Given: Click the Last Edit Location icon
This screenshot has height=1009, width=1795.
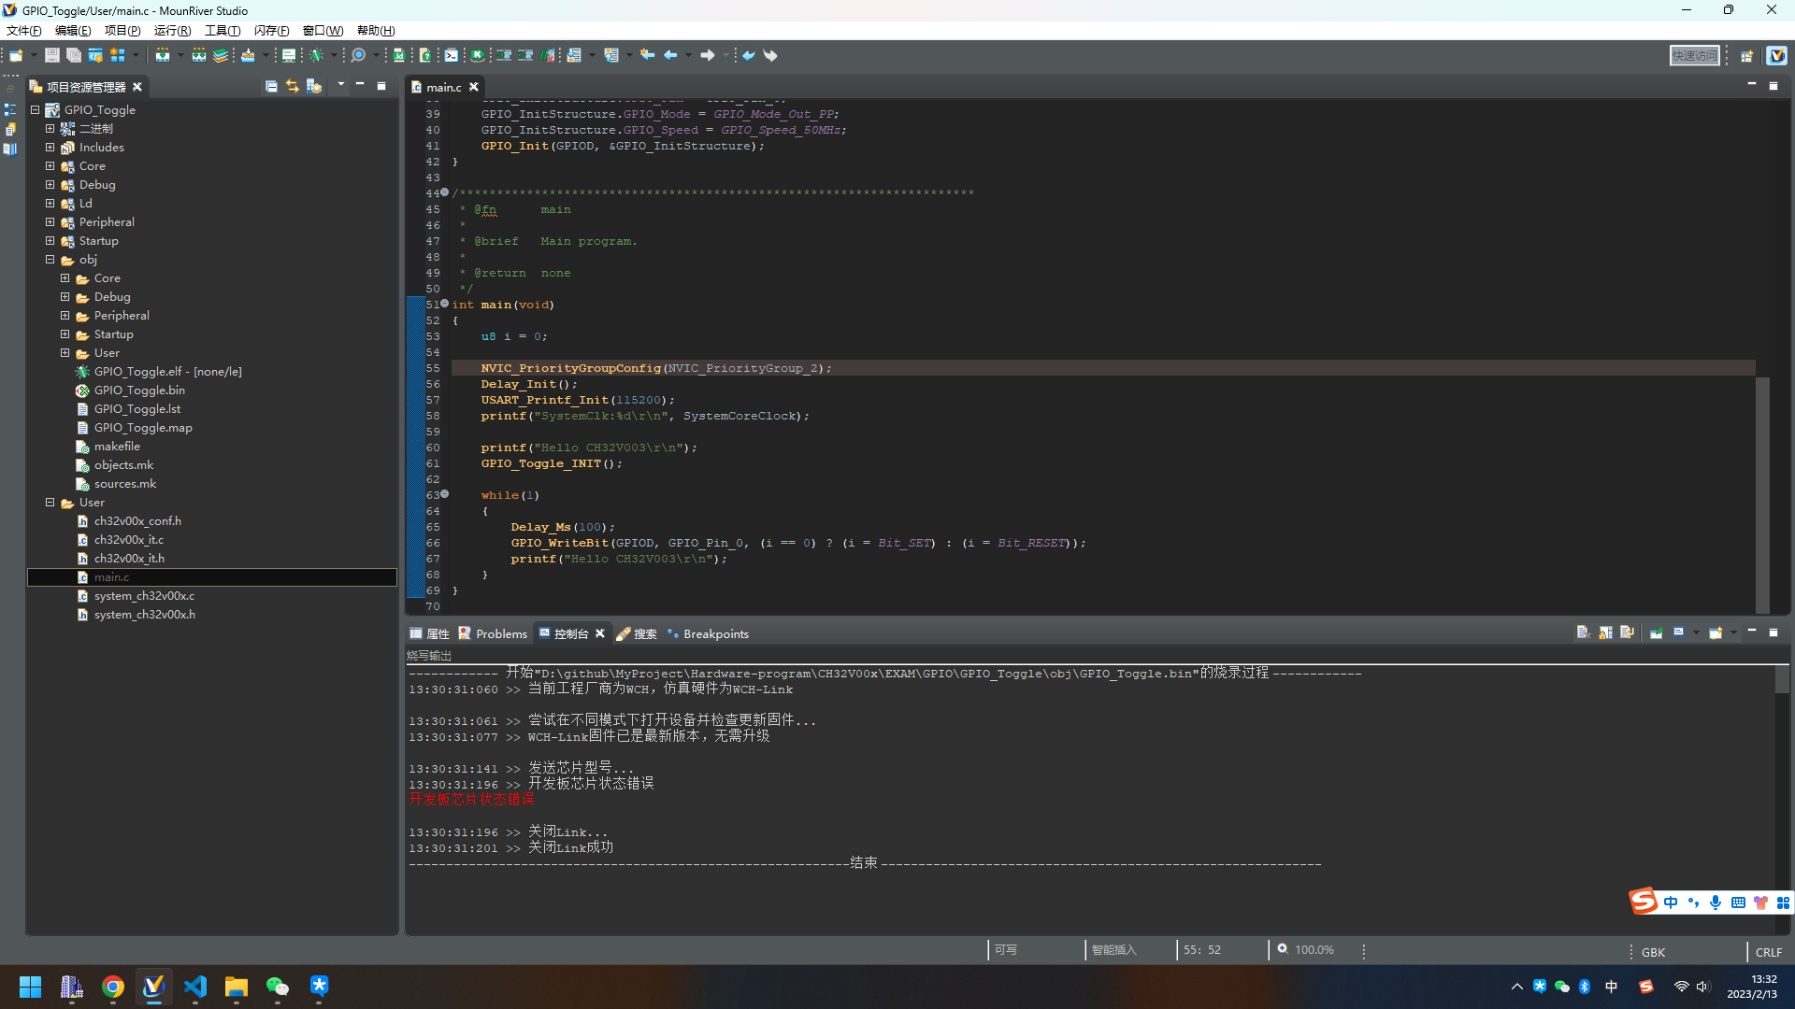Looking at the screenshot, I should tap(647, 55).
